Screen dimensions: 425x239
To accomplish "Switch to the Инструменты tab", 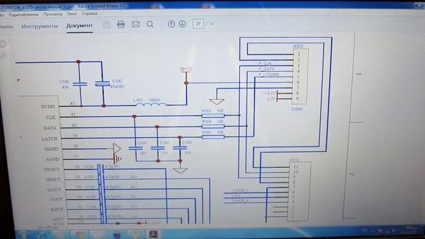I will click(40, 26).
